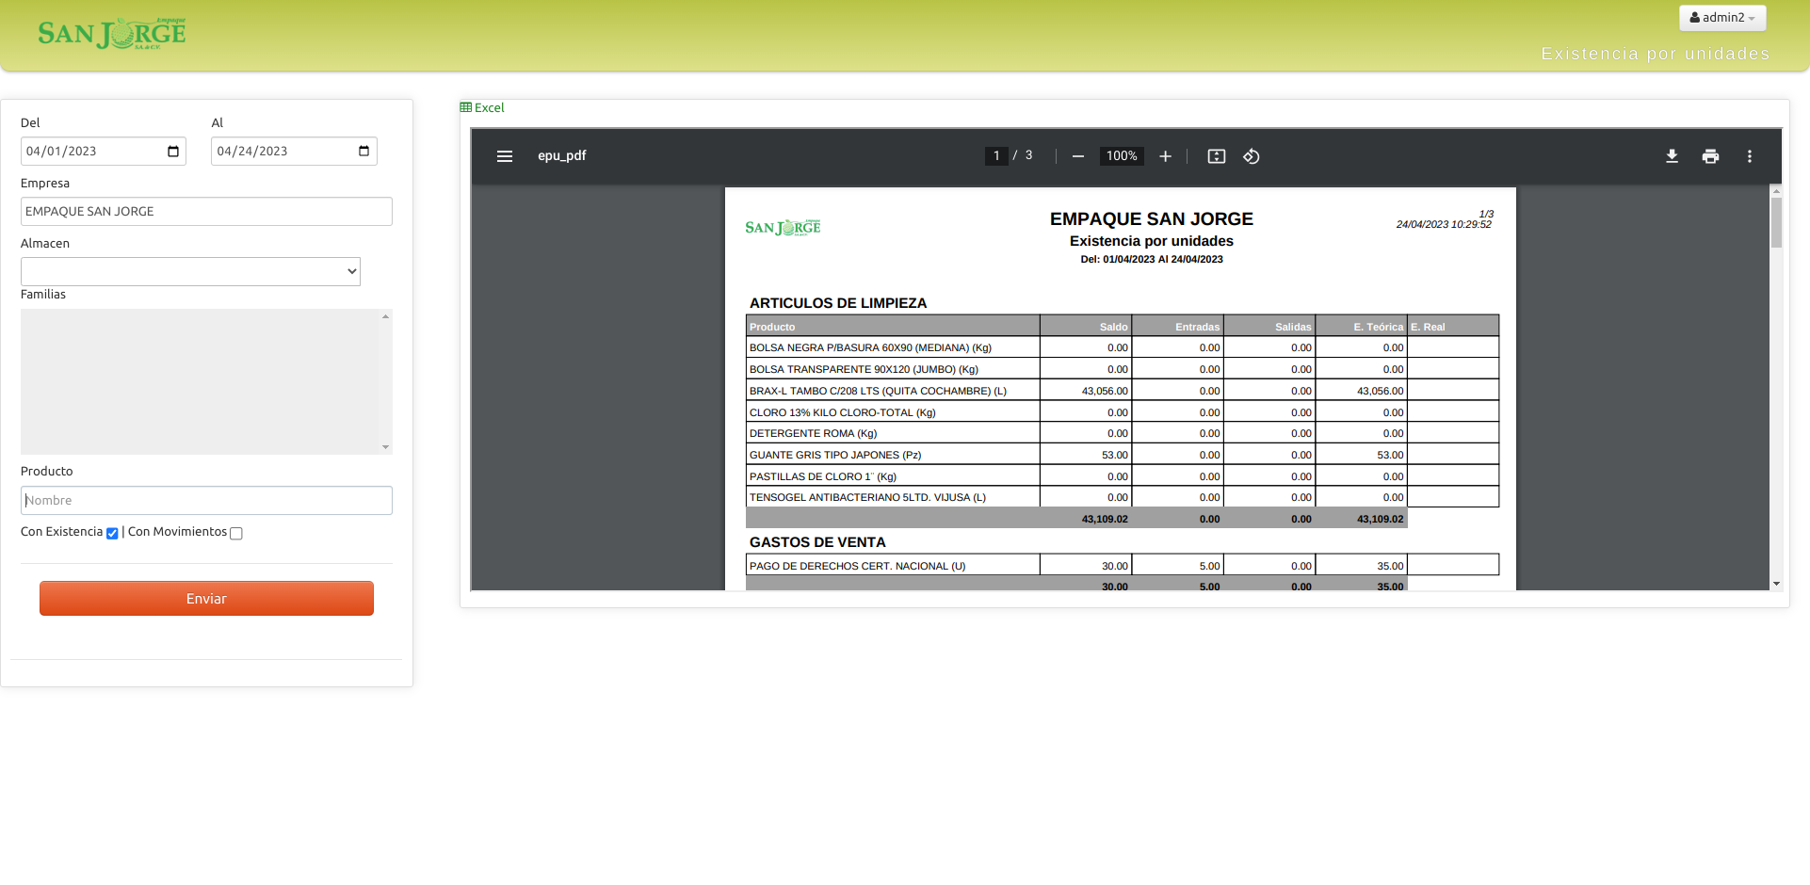The image size is (1810, 885).
Task: Click the fit to page icon
Action: pos(1217,156)
